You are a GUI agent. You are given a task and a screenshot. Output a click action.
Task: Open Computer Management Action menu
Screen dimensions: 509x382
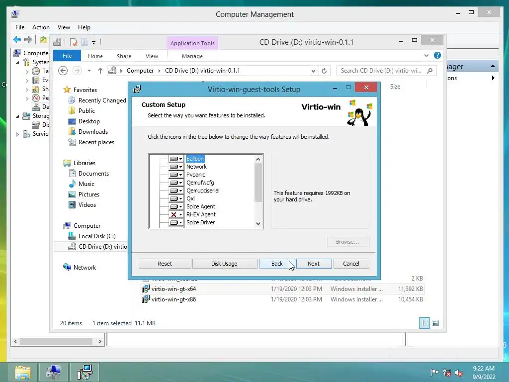tap(41, 27)
